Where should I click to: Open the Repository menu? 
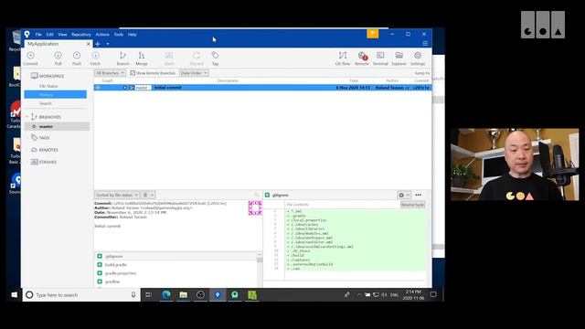click(x=81, y=35)
